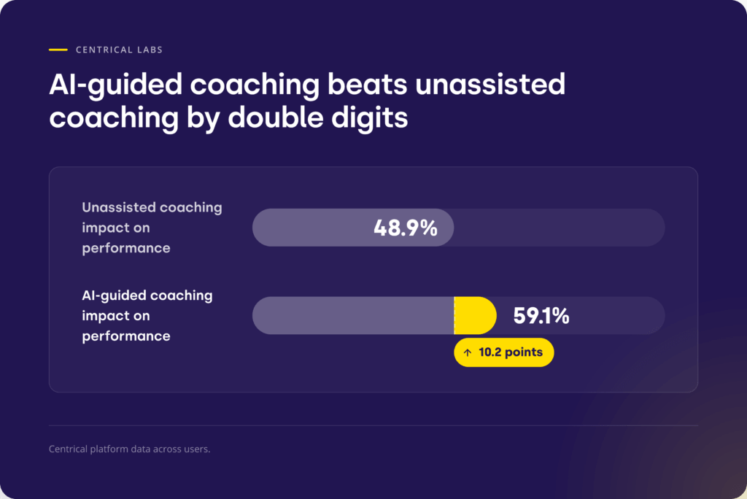Click the yellow 10.2 points badge
Screen dimensions: 747x499
coord(504,352)
